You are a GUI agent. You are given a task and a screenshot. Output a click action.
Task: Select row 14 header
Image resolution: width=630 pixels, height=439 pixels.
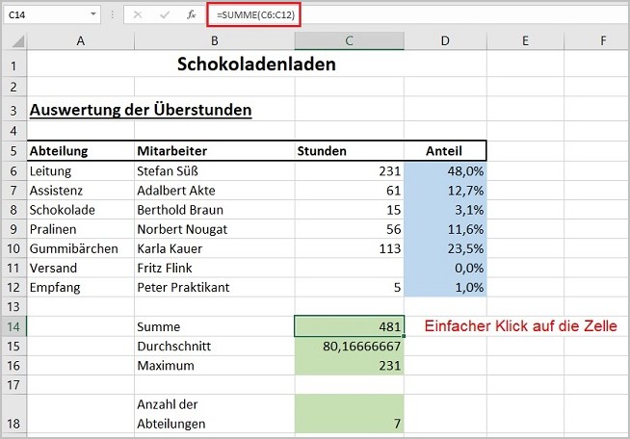click(13, 326)
